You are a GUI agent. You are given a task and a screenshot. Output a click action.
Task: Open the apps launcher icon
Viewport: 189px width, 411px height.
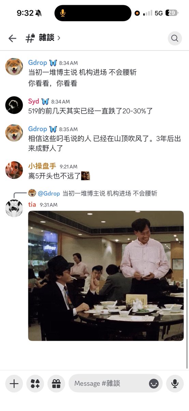point(35,384)
